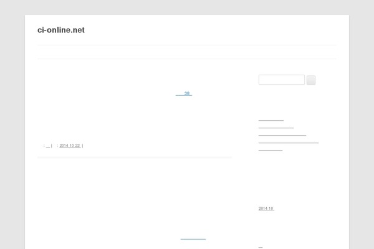The height and width of the screenshot is (249, 374).
Task: Open the post title link containing "38"
Action: 184,93
